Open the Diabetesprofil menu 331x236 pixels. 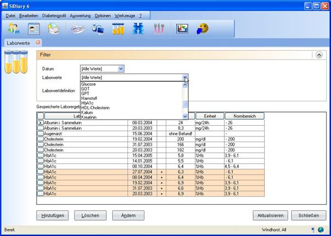[x=54, y=16]
